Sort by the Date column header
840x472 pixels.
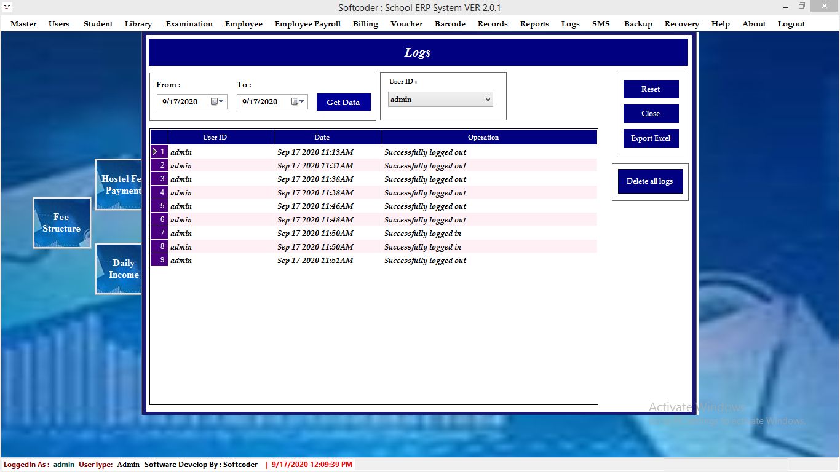tap(322, 137)
